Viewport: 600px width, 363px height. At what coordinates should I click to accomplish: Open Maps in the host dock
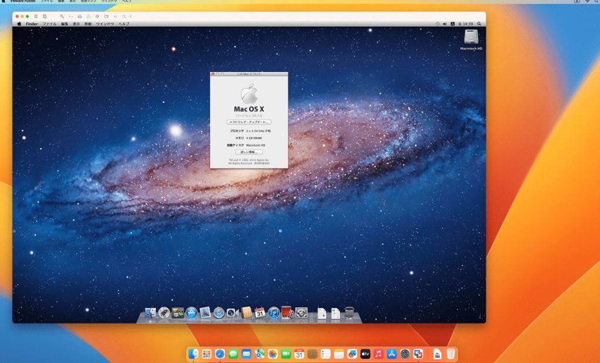pos(260,354)
